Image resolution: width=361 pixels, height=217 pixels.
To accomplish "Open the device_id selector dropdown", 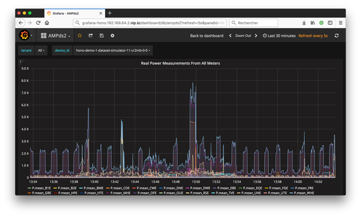I will pyautogui.click(x=113, y=50).
